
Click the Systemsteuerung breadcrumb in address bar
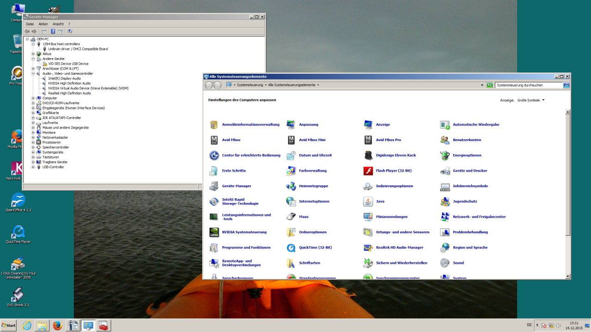point(250,85)
